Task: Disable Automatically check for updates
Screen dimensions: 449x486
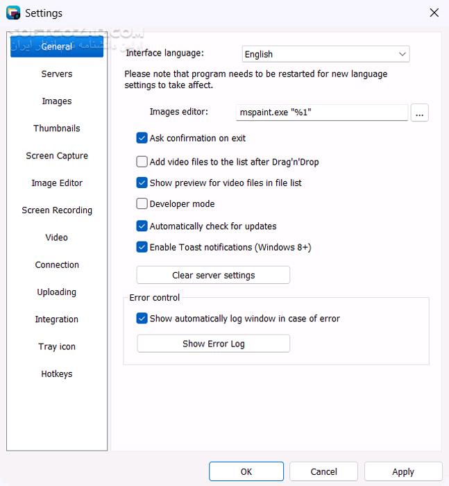Action: pyautogui.click(x=142, y=226)
